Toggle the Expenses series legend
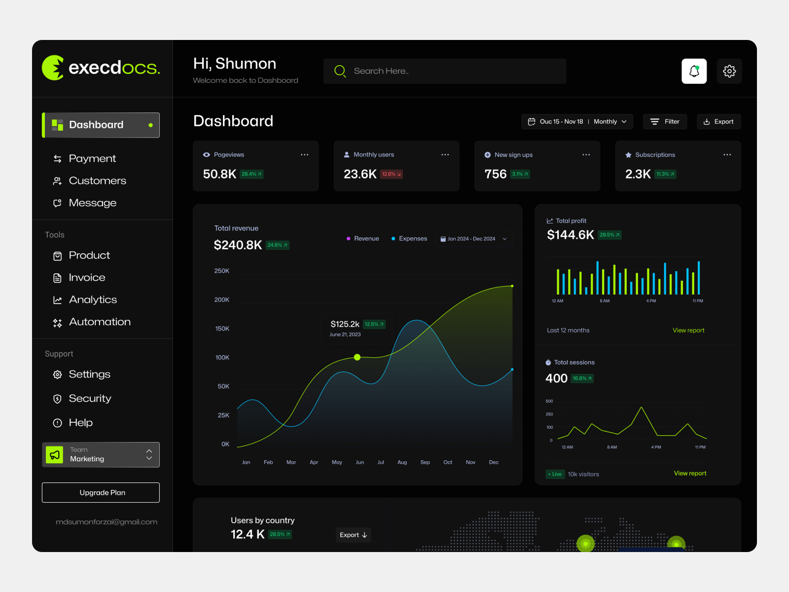Screen dimensions: 789x592 [409, 239]
